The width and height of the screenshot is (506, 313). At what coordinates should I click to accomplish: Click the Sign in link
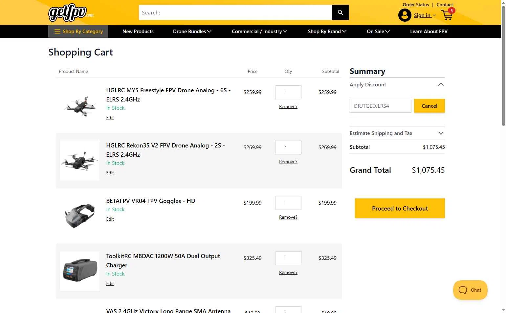(x=422, y=15)
